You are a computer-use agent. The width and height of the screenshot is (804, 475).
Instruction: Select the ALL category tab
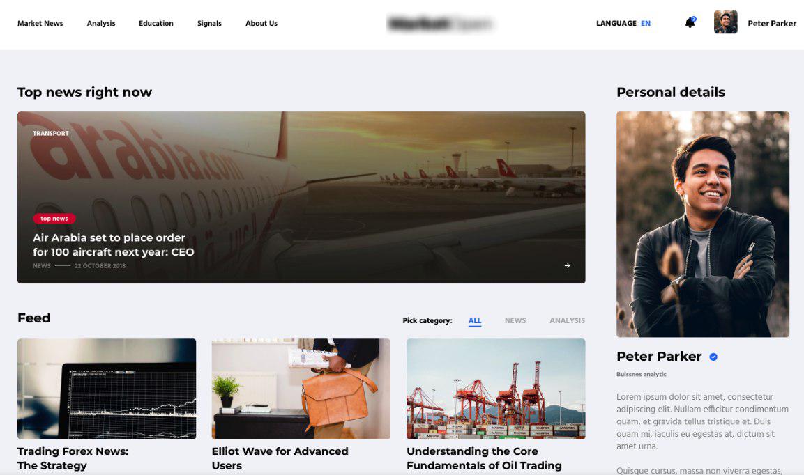[x=475, y=321]
